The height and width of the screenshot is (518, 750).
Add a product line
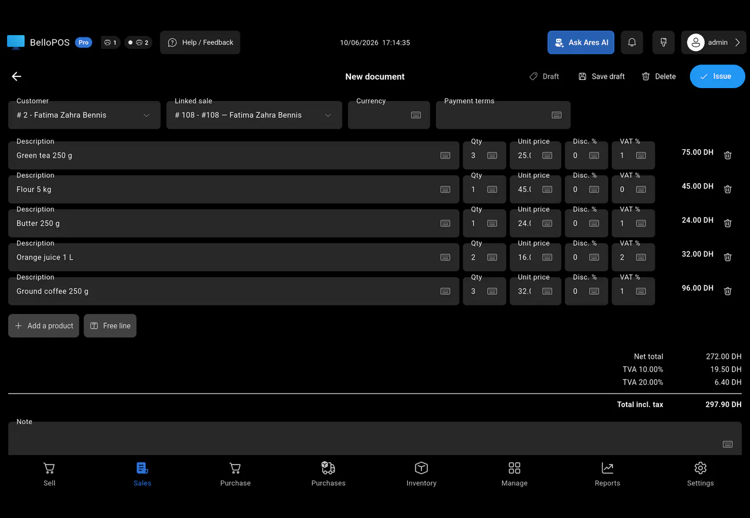pos(43,326)
